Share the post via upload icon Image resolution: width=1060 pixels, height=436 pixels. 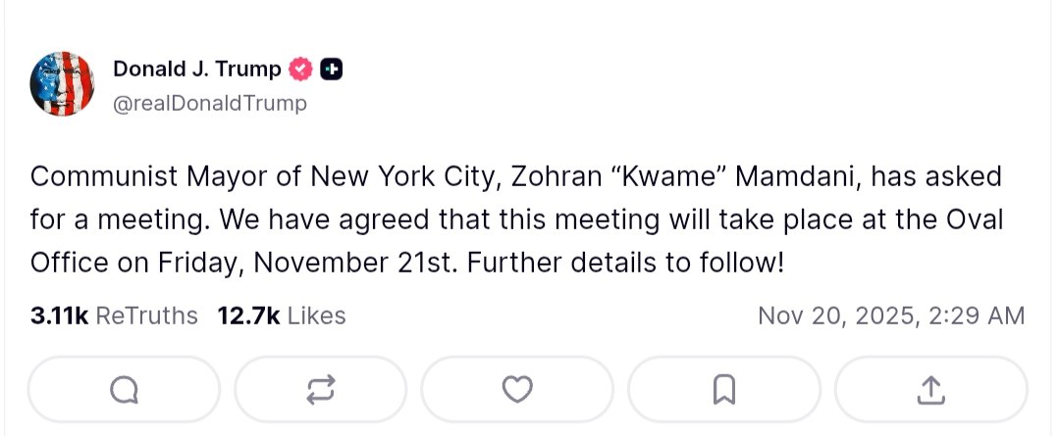click(x=930, y=390)
